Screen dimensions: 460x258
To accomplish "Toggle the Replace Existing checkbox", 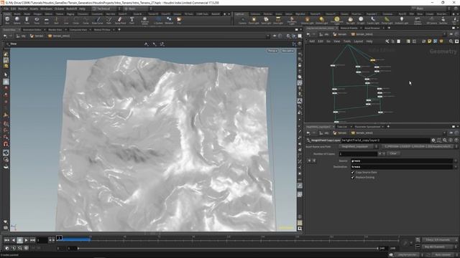I will click(353, 177).
